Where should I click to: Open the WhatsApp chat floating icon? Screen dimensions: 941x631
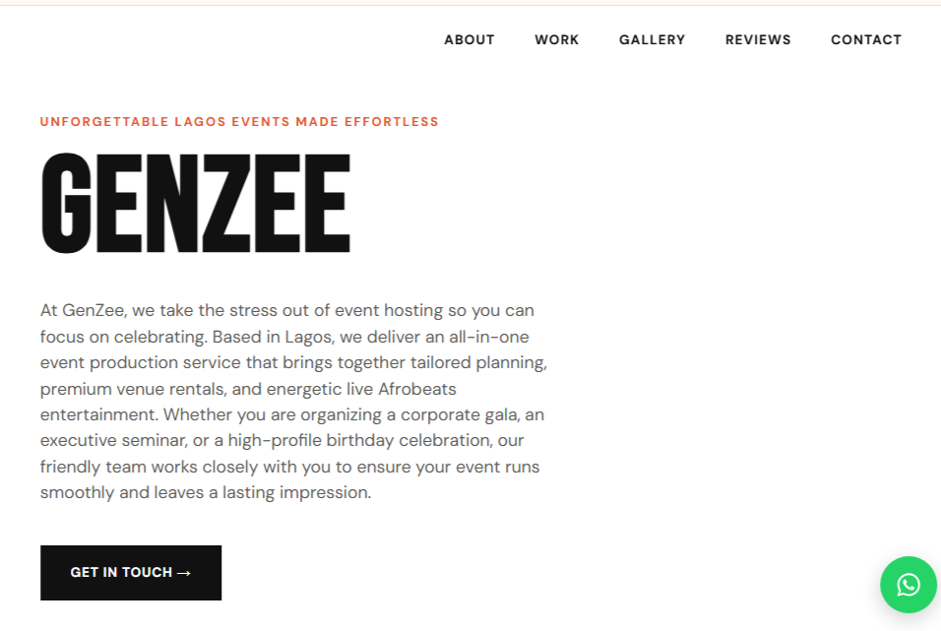pos(908,584)
